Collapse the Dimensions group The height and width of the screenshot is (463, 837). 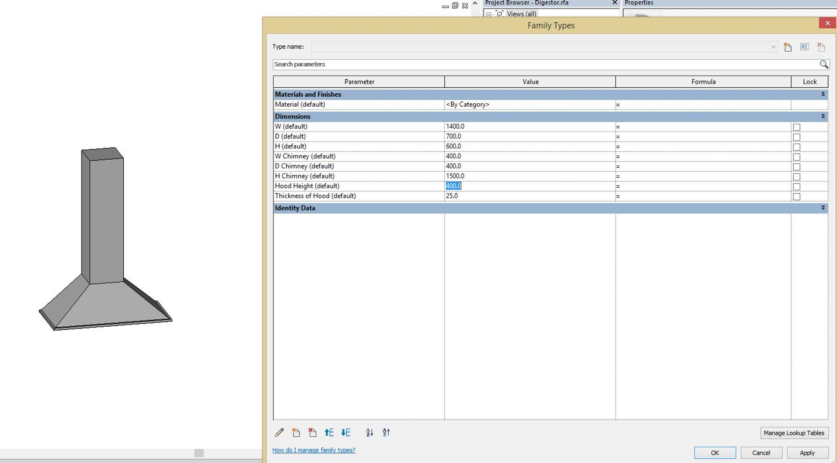(823, 116)
